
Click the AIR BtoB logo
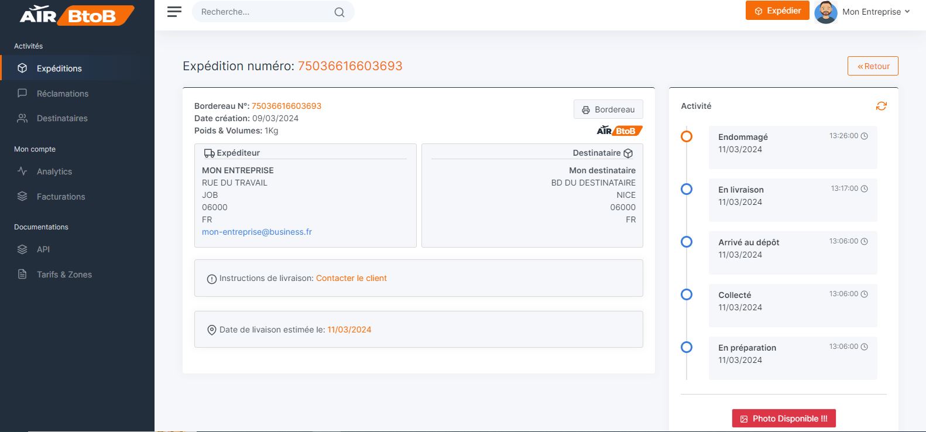pyautogui.click(x=77, y=15)
